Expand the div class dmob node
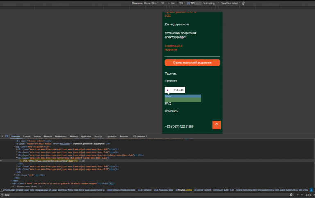The width and height of the screenshot is (315, 198). (x=15, y=175)
